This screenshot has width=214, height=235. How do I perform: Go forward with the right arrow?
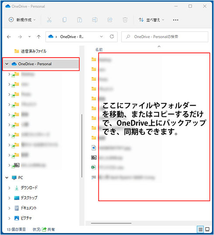pyautogui.click(x=20, y=37)
